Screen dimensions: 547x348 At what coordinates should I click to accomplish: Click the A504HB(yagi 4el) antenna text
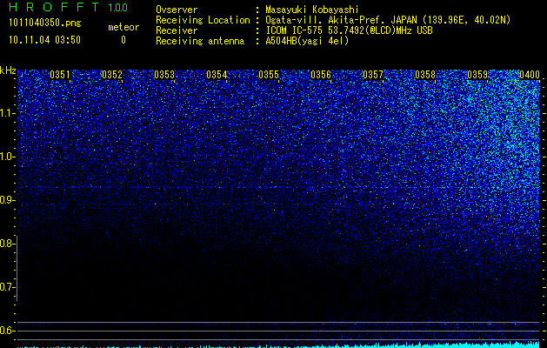coord(307,41)
